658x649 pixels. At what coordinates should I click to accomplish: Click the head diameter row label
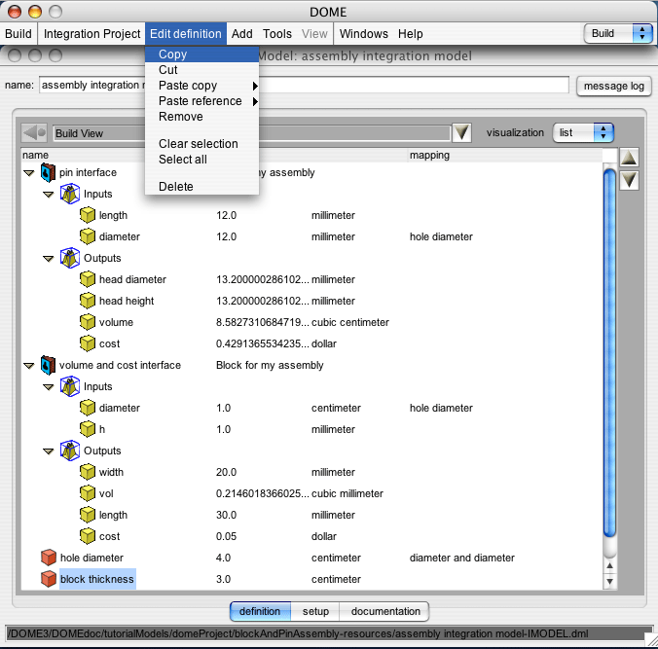(132, 279)
